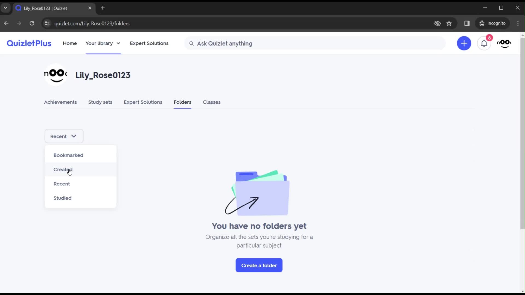This screenshot has height=295, width=525.
Task: Click the notifications bell icon
Action: tap(484, 43)
